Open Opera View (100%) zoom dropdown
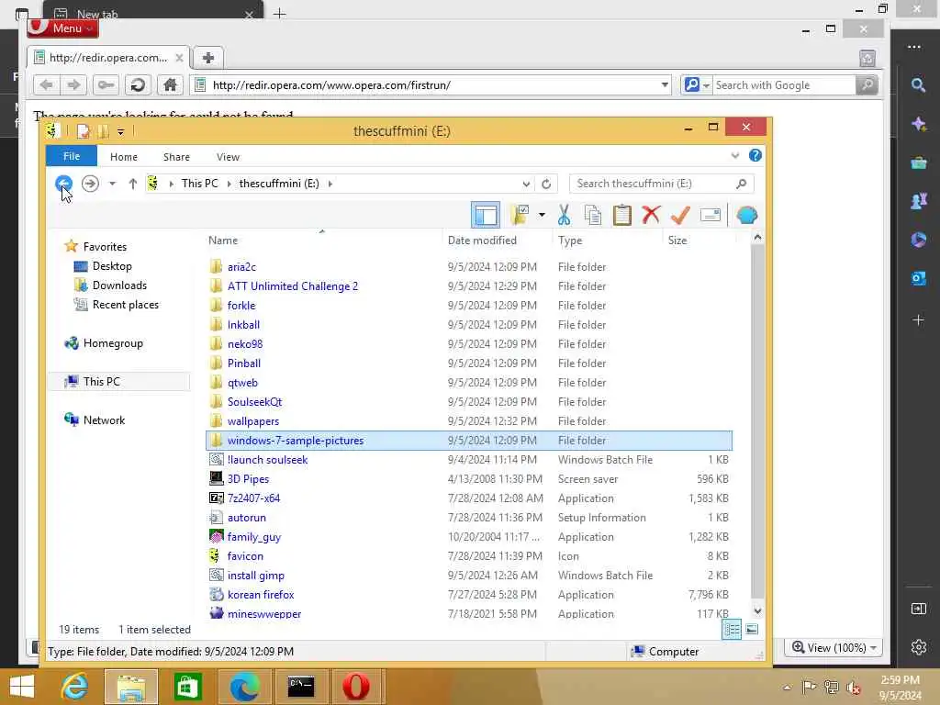This screenshot has width=940, height=705. [834, 647]
